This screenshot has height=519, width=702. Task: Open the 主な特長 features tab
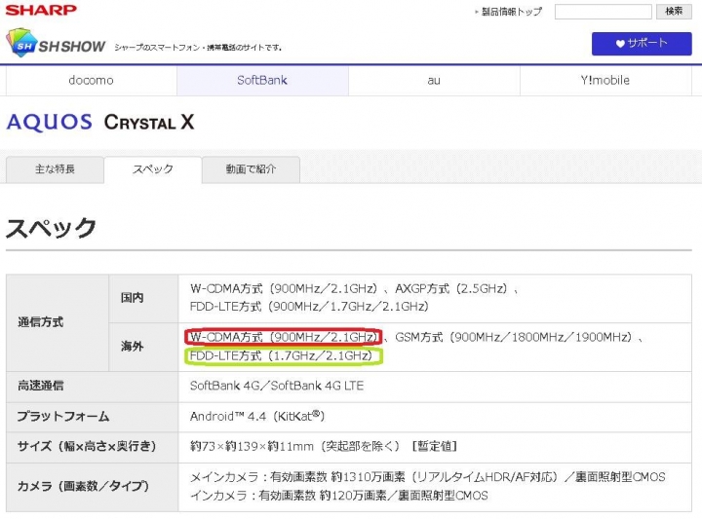click(55, 169)
